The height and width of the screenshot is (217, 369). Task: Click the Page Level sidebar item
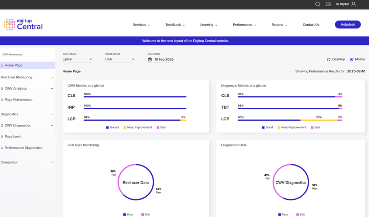pos(13,136)
